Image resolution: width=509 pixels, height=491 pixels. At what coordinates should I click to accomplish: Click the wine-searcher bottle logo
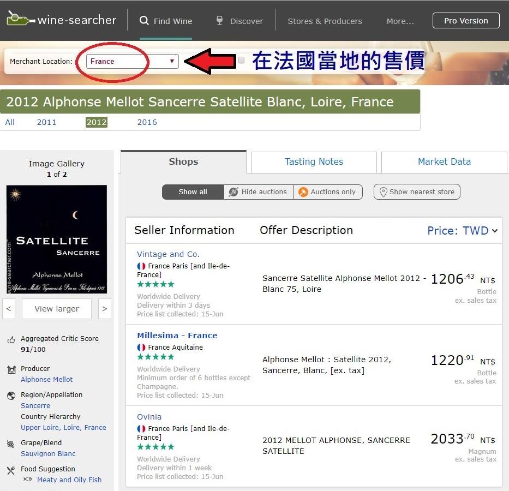pos(21,19)
